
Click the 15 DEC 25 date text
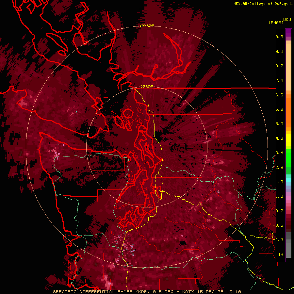click(x=210, y=292)
